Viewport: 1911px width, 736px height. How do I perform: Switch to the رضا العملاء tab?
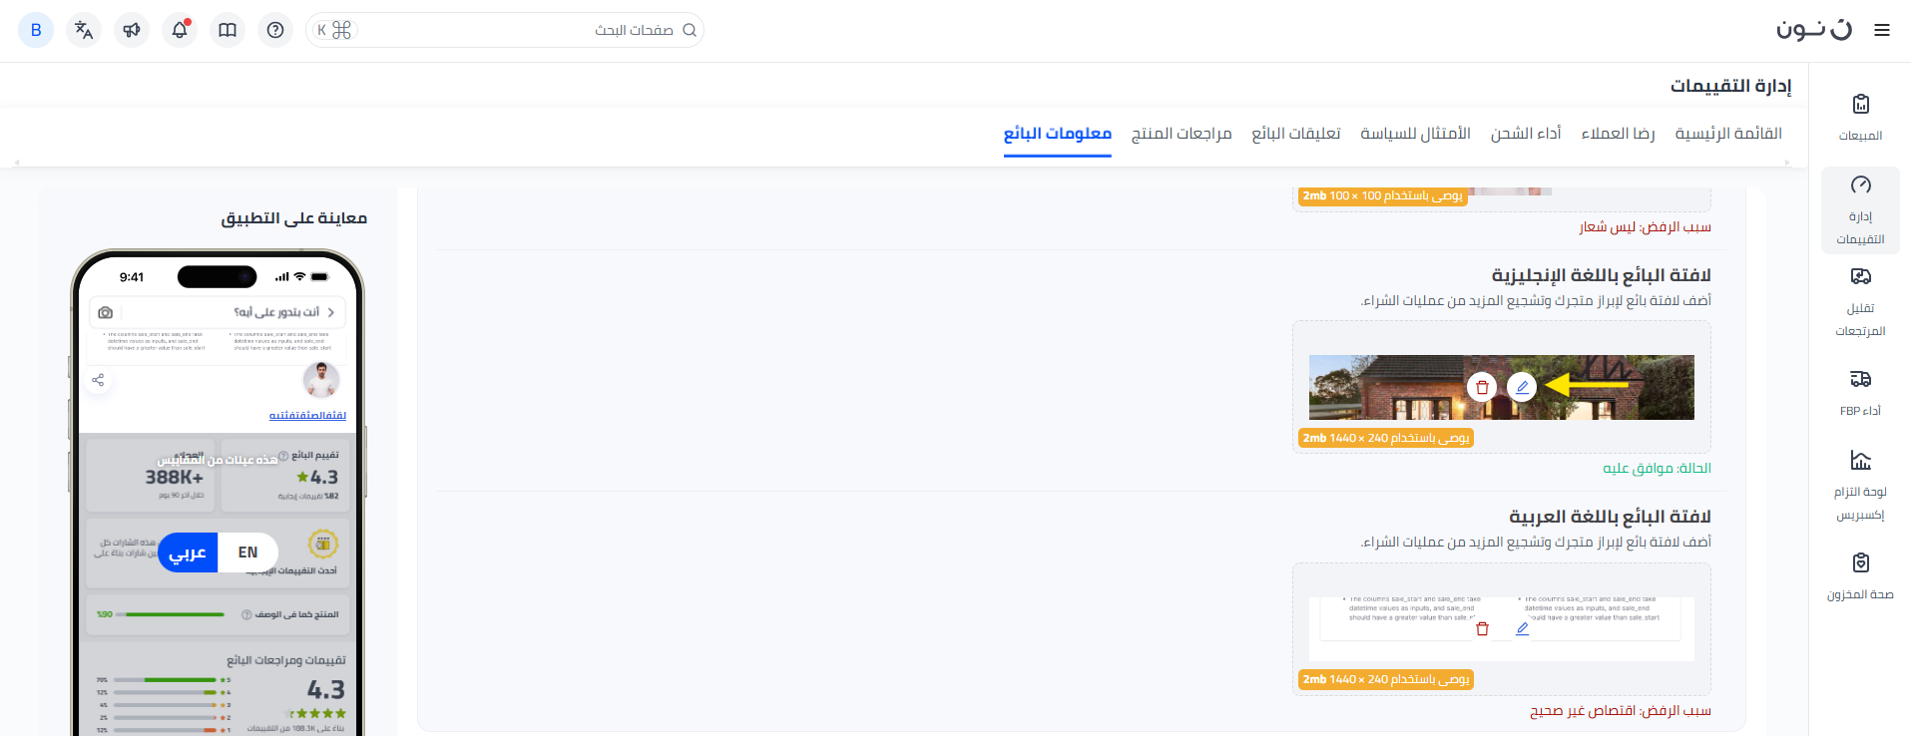pyautogui.click(x=1618, y=134)
